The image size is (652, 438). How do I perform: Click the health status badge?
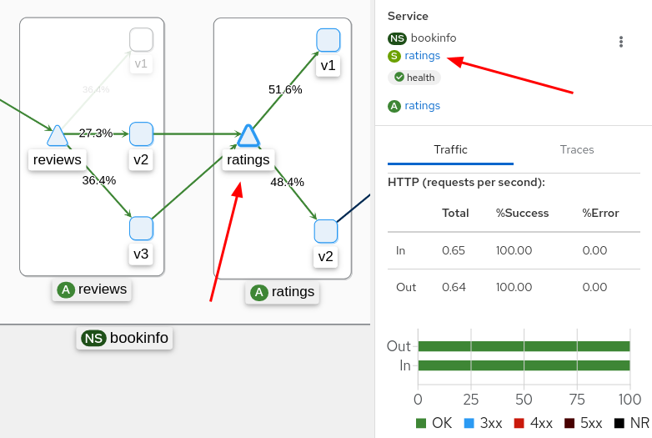point(414,78)
